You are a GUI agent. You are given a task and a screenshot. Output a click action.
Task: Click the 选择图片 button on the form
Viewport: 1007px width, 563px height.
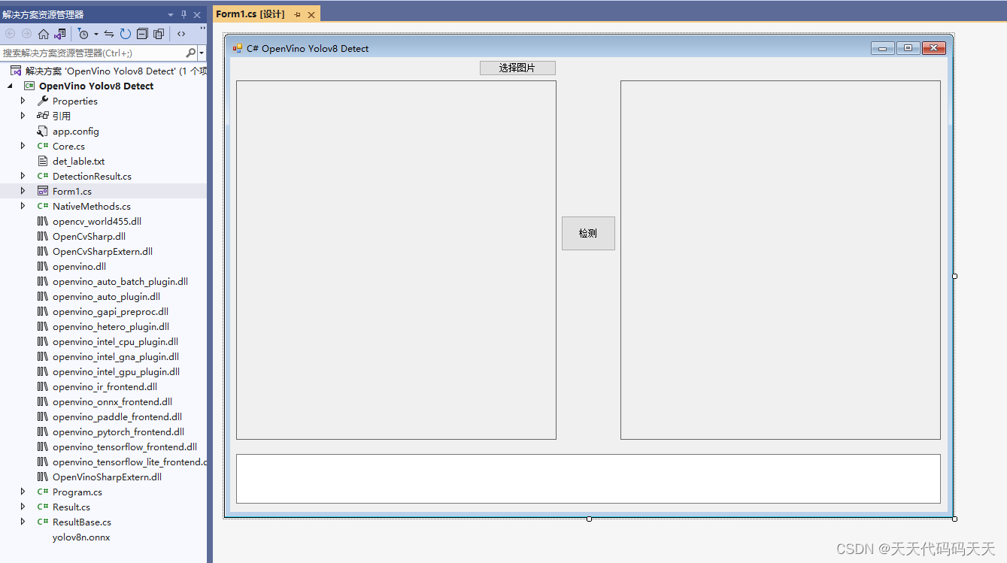coord(517,68)
